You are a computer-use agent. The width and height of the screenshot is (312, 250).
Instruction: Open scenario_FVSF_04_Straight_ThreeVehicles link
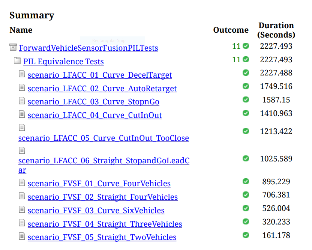(105, 224)
